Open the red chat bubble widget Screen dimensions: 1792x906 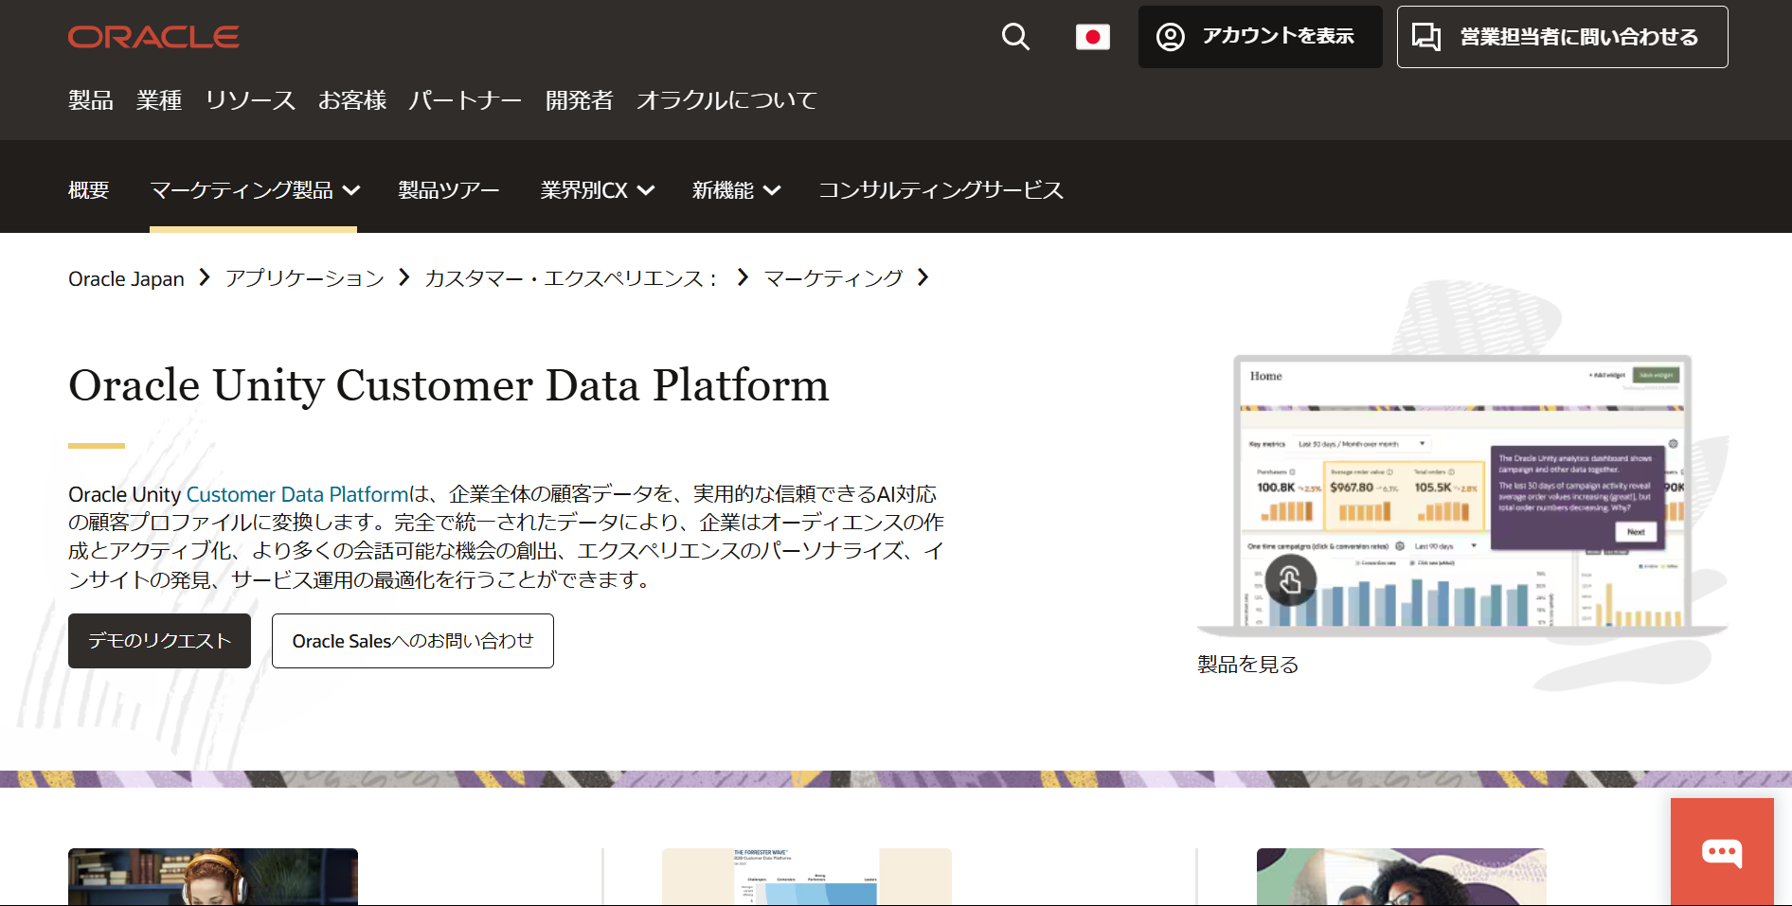(x=1721, y=852)
